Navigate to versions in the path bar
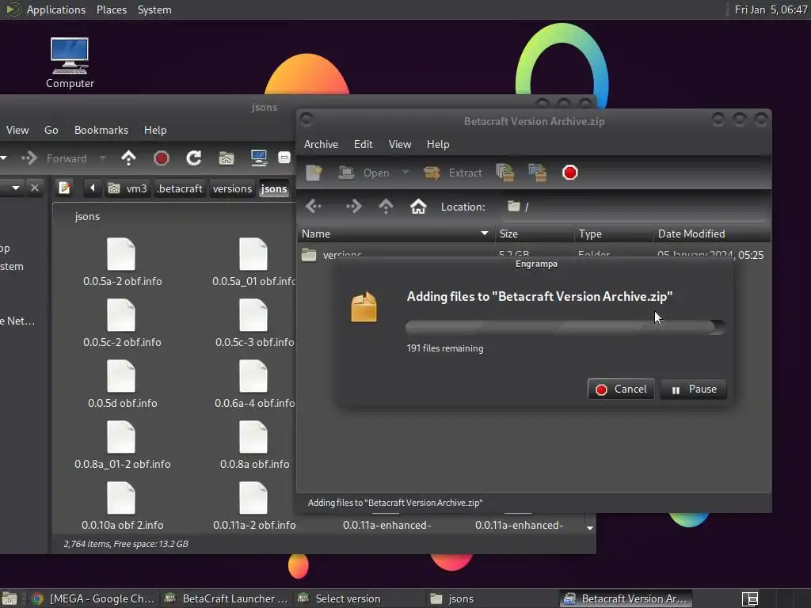The width and height of the screenshot is (811, 608). click(x=232, y=188)
